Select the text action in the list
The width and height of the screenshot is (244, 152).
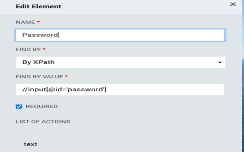(30, 144)
